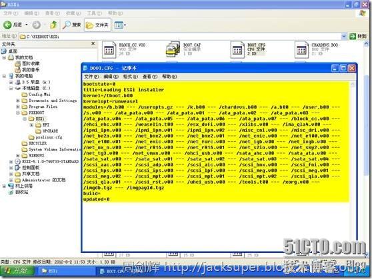Open Explorer File menu
372x279 pixels.
pyautogui.click(x=11, y=13)
